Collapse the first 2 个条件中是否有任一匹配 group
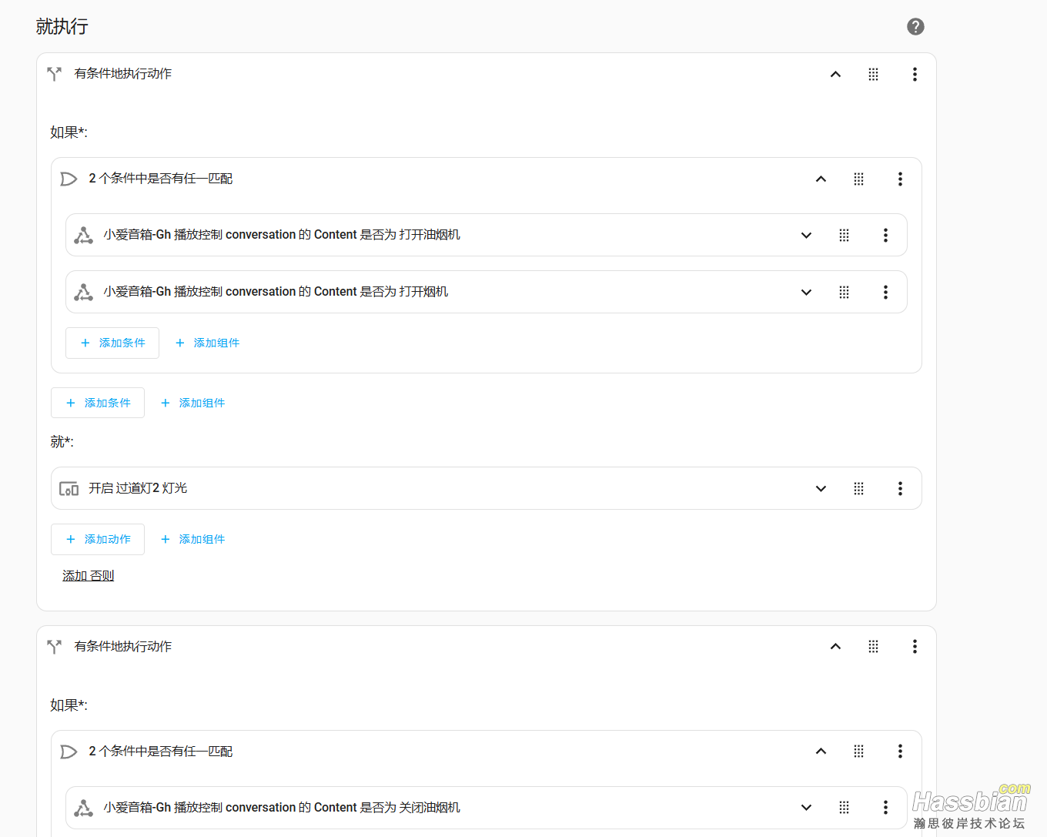The width and height of the screenshot is (1047, 837). click(x=821, y=179)
